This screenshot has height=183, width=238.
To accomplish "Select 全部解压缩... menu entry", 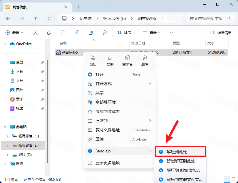I will 120,102.
